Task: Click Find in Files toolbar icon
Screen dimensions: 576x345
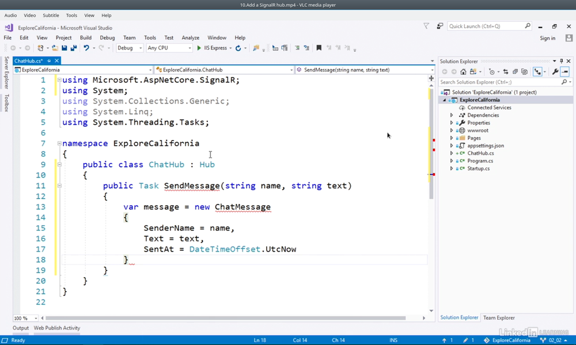Action: [256, 48]
